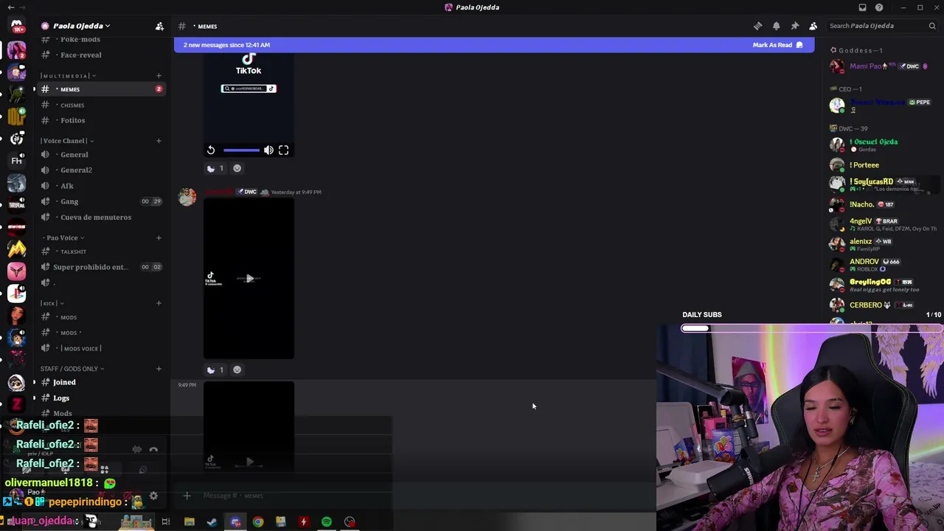Image resolution: width=944 pixels, height=531 pixels.
Task: Open message attachment plus icon
Action: [187, 496]
